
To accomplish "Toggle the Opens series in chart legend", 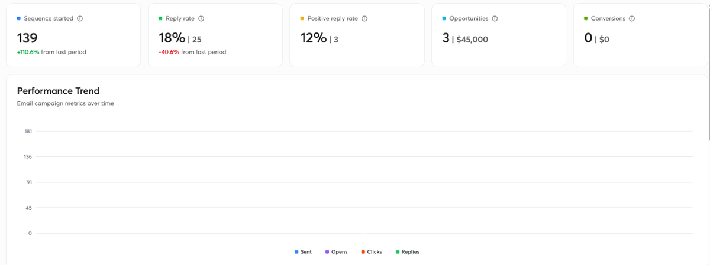I will [x=337, y=252].
